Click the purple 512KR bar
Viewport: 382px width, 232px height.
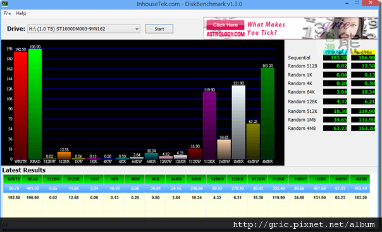(209, 125)
